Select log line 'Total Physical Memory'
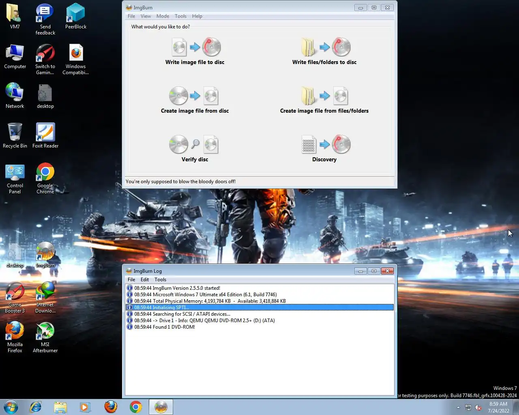519x415 pixels. [x=259, y=301]
